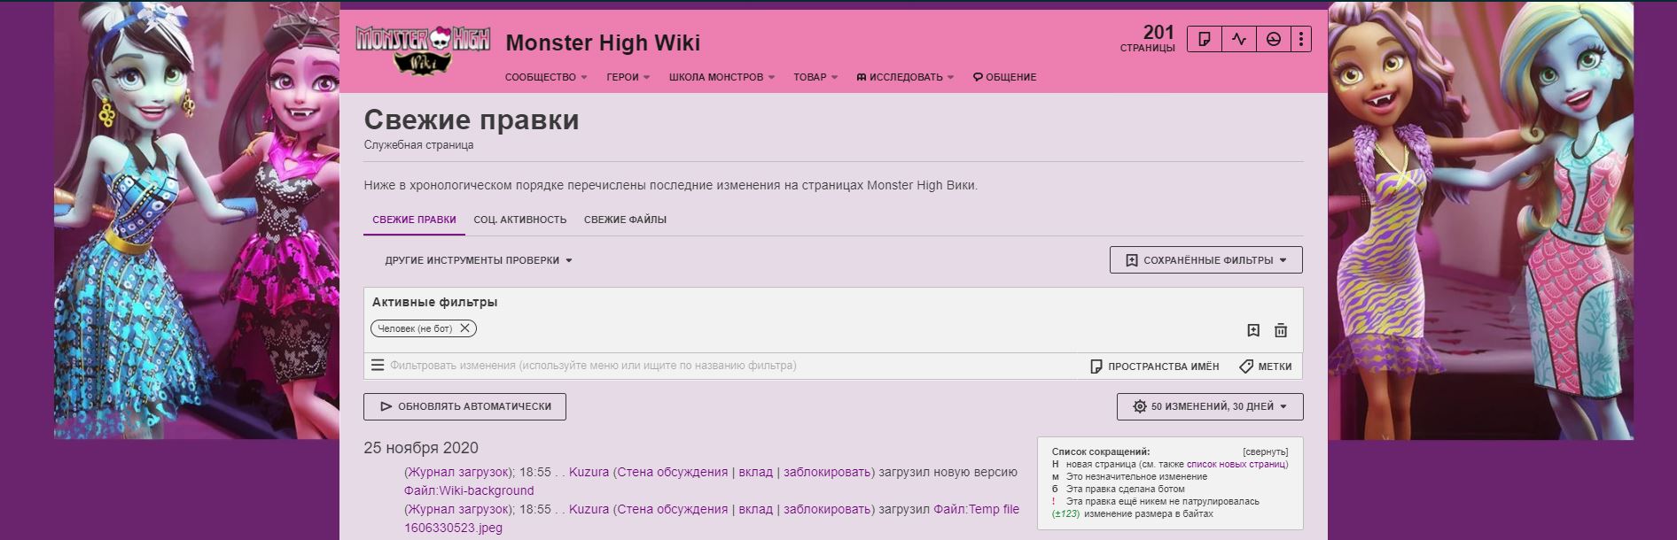Open 'Пространства имён' namespace filter
Screen dimensions: 1677x540
(1154, 366)
